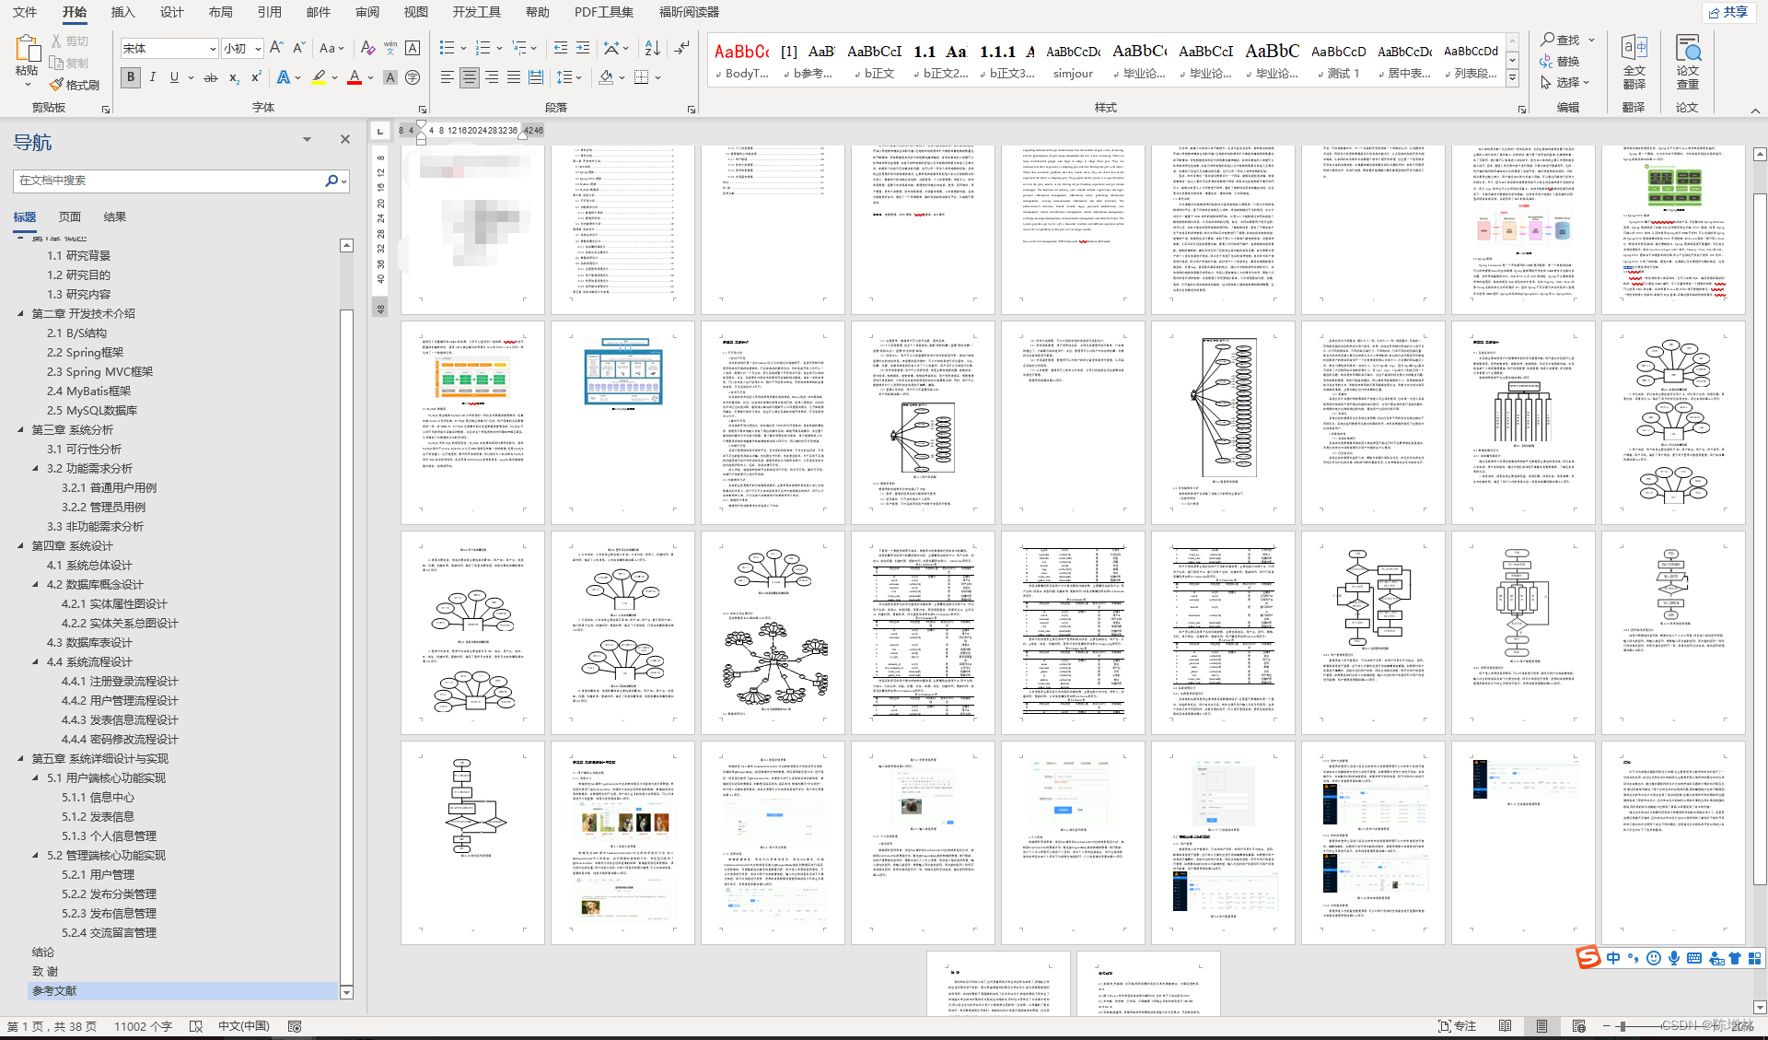The height and width of the screenshot is (1040, 1768).
Task: Toggle center alignment
Action: click(469, 78)
